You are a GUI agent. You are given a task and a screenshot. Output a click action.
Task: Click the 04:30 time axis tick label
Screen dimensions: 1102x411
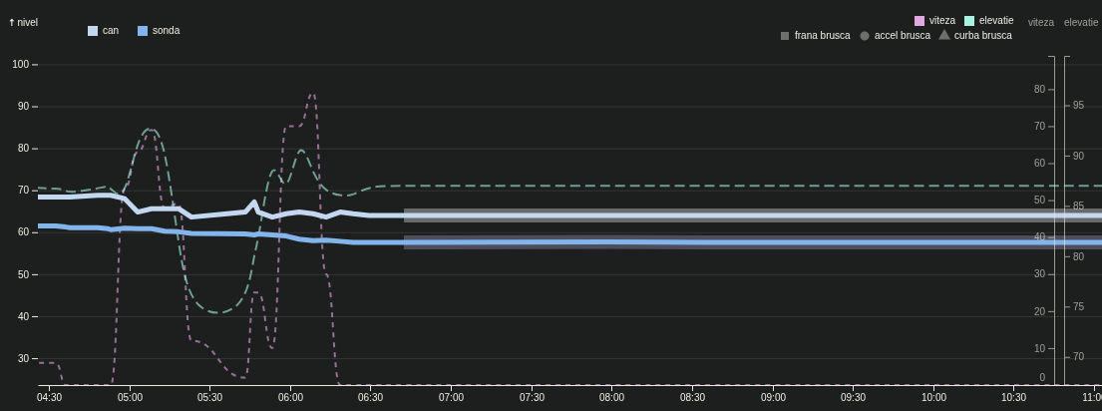tap(49, 397)
